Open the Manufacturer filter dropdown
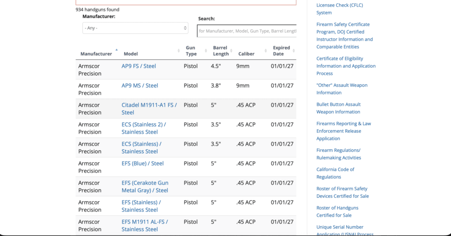The image size is (451, 236). [x=136, y=28]
